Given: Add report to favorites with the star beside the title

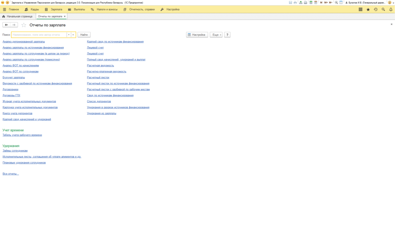Looking at the screenshot, I should pyautogui.click(x=24, y=25).
